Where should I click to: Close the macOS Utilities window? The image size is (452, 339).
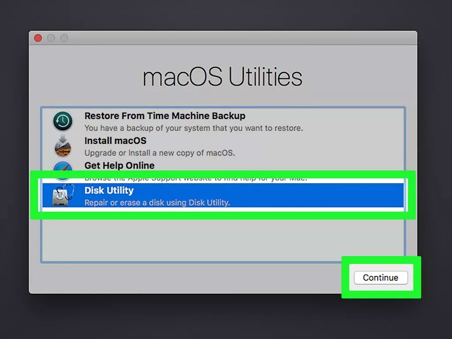(38, 38)
